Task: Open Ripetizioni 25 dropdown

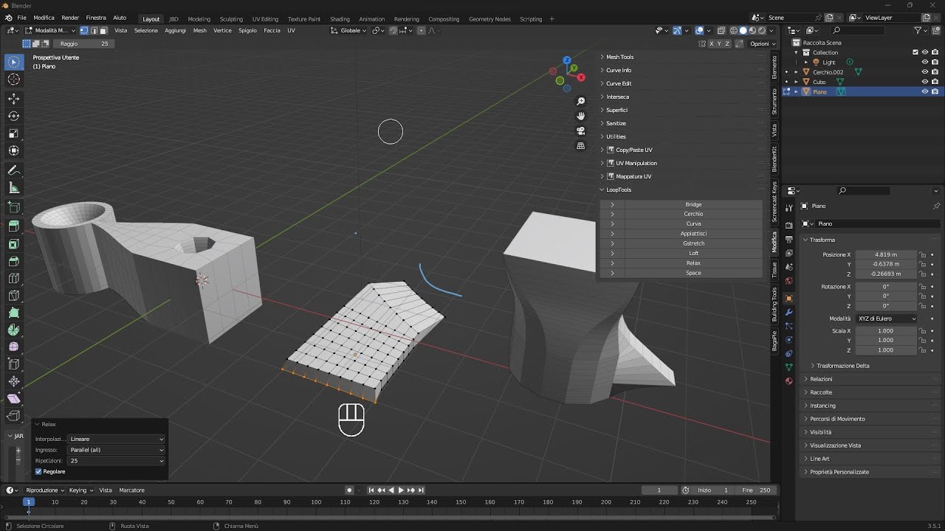Action: click(116, 461)
